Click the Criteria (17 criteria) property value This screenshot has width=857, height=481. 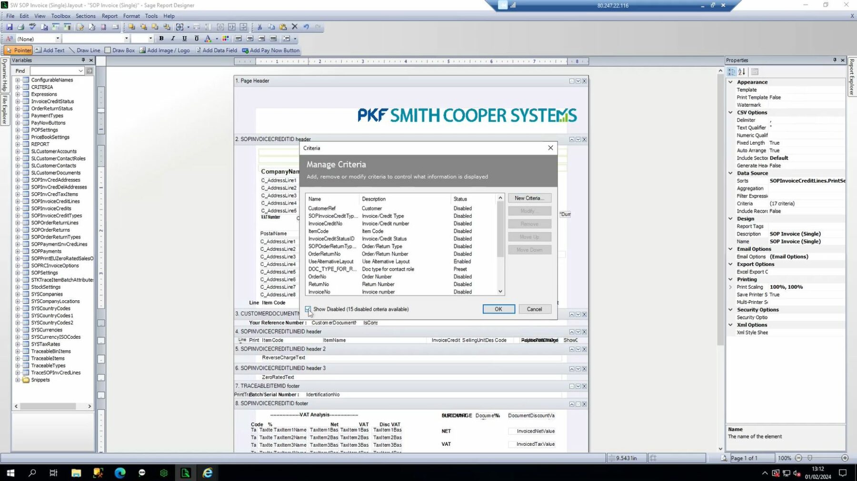pos(807,204)
